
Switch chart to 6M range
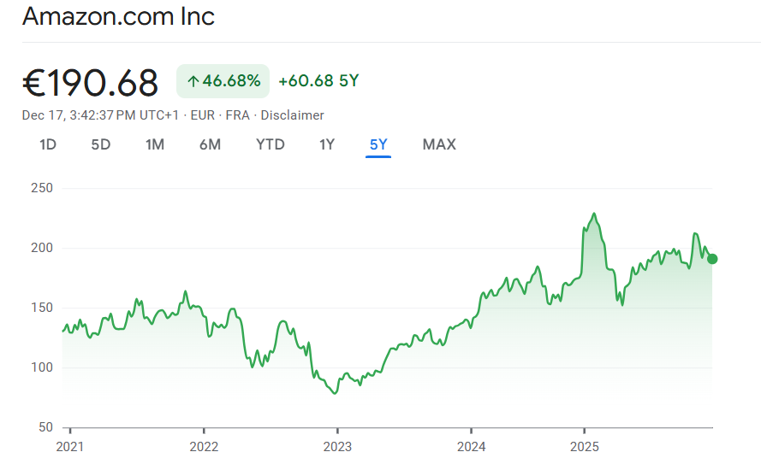(210, 144)
